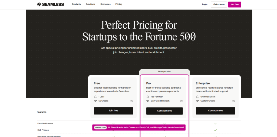Viewport: 277px width, 137px height.
Task: Click the pink Join free header button
Action: point(235,4)
